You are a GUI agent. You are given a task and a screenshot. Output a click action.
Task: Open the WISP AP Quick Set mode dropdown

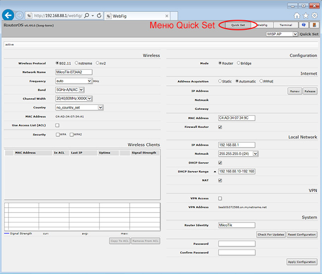pyautogui.click(x=281, y=34)
